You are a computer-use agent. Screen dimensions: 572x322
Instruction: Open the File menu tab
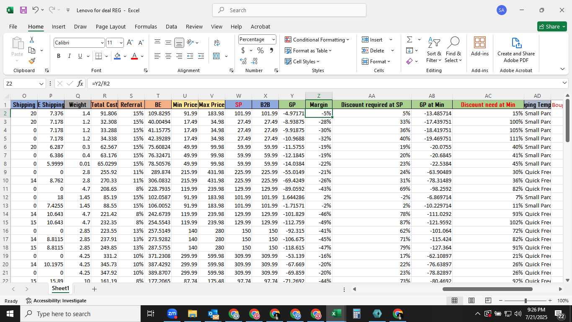click(13, 26)
